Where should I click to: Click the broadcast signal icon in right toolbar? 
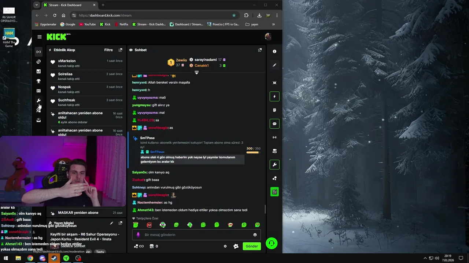274,137
